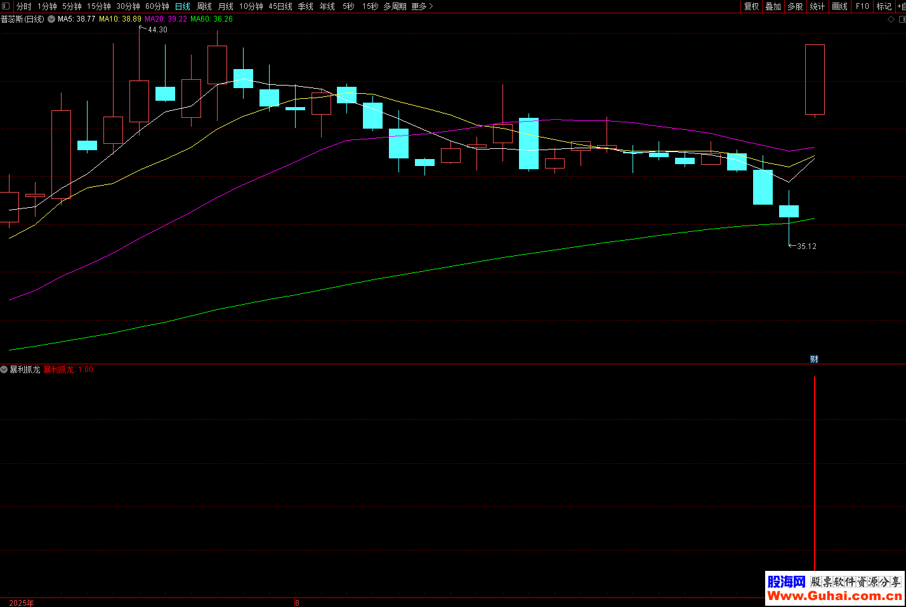Switch to 分时 intraday view
This screenshot has width=906, height=607.
click(x=24, y=6)
